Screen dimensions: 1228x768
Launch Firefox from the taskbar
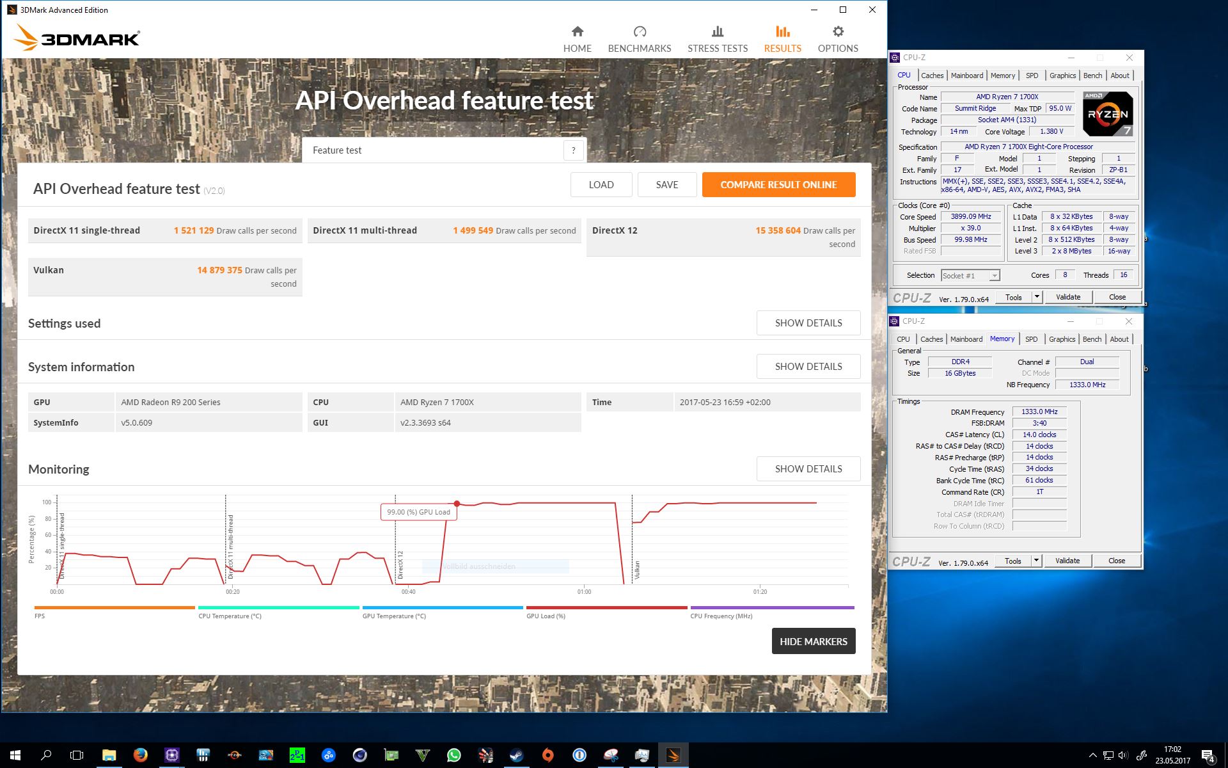click(x=141, y=755)
